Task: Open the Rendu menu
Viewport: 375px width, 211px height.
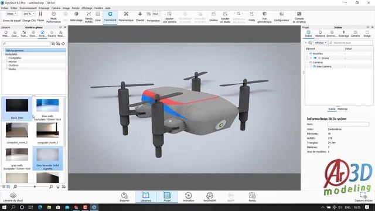Action: coord(76,8)
